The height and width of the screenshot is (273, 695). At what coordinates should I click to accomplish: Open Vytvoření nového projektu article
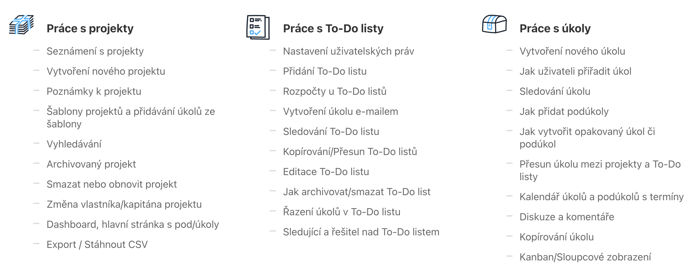click(106, 71)
